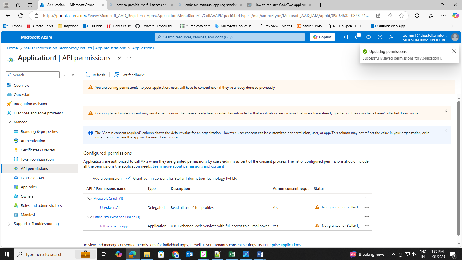Open account menu for admin1@thestellarinfo
462x260 pixels.
click(x=430, y=37)
